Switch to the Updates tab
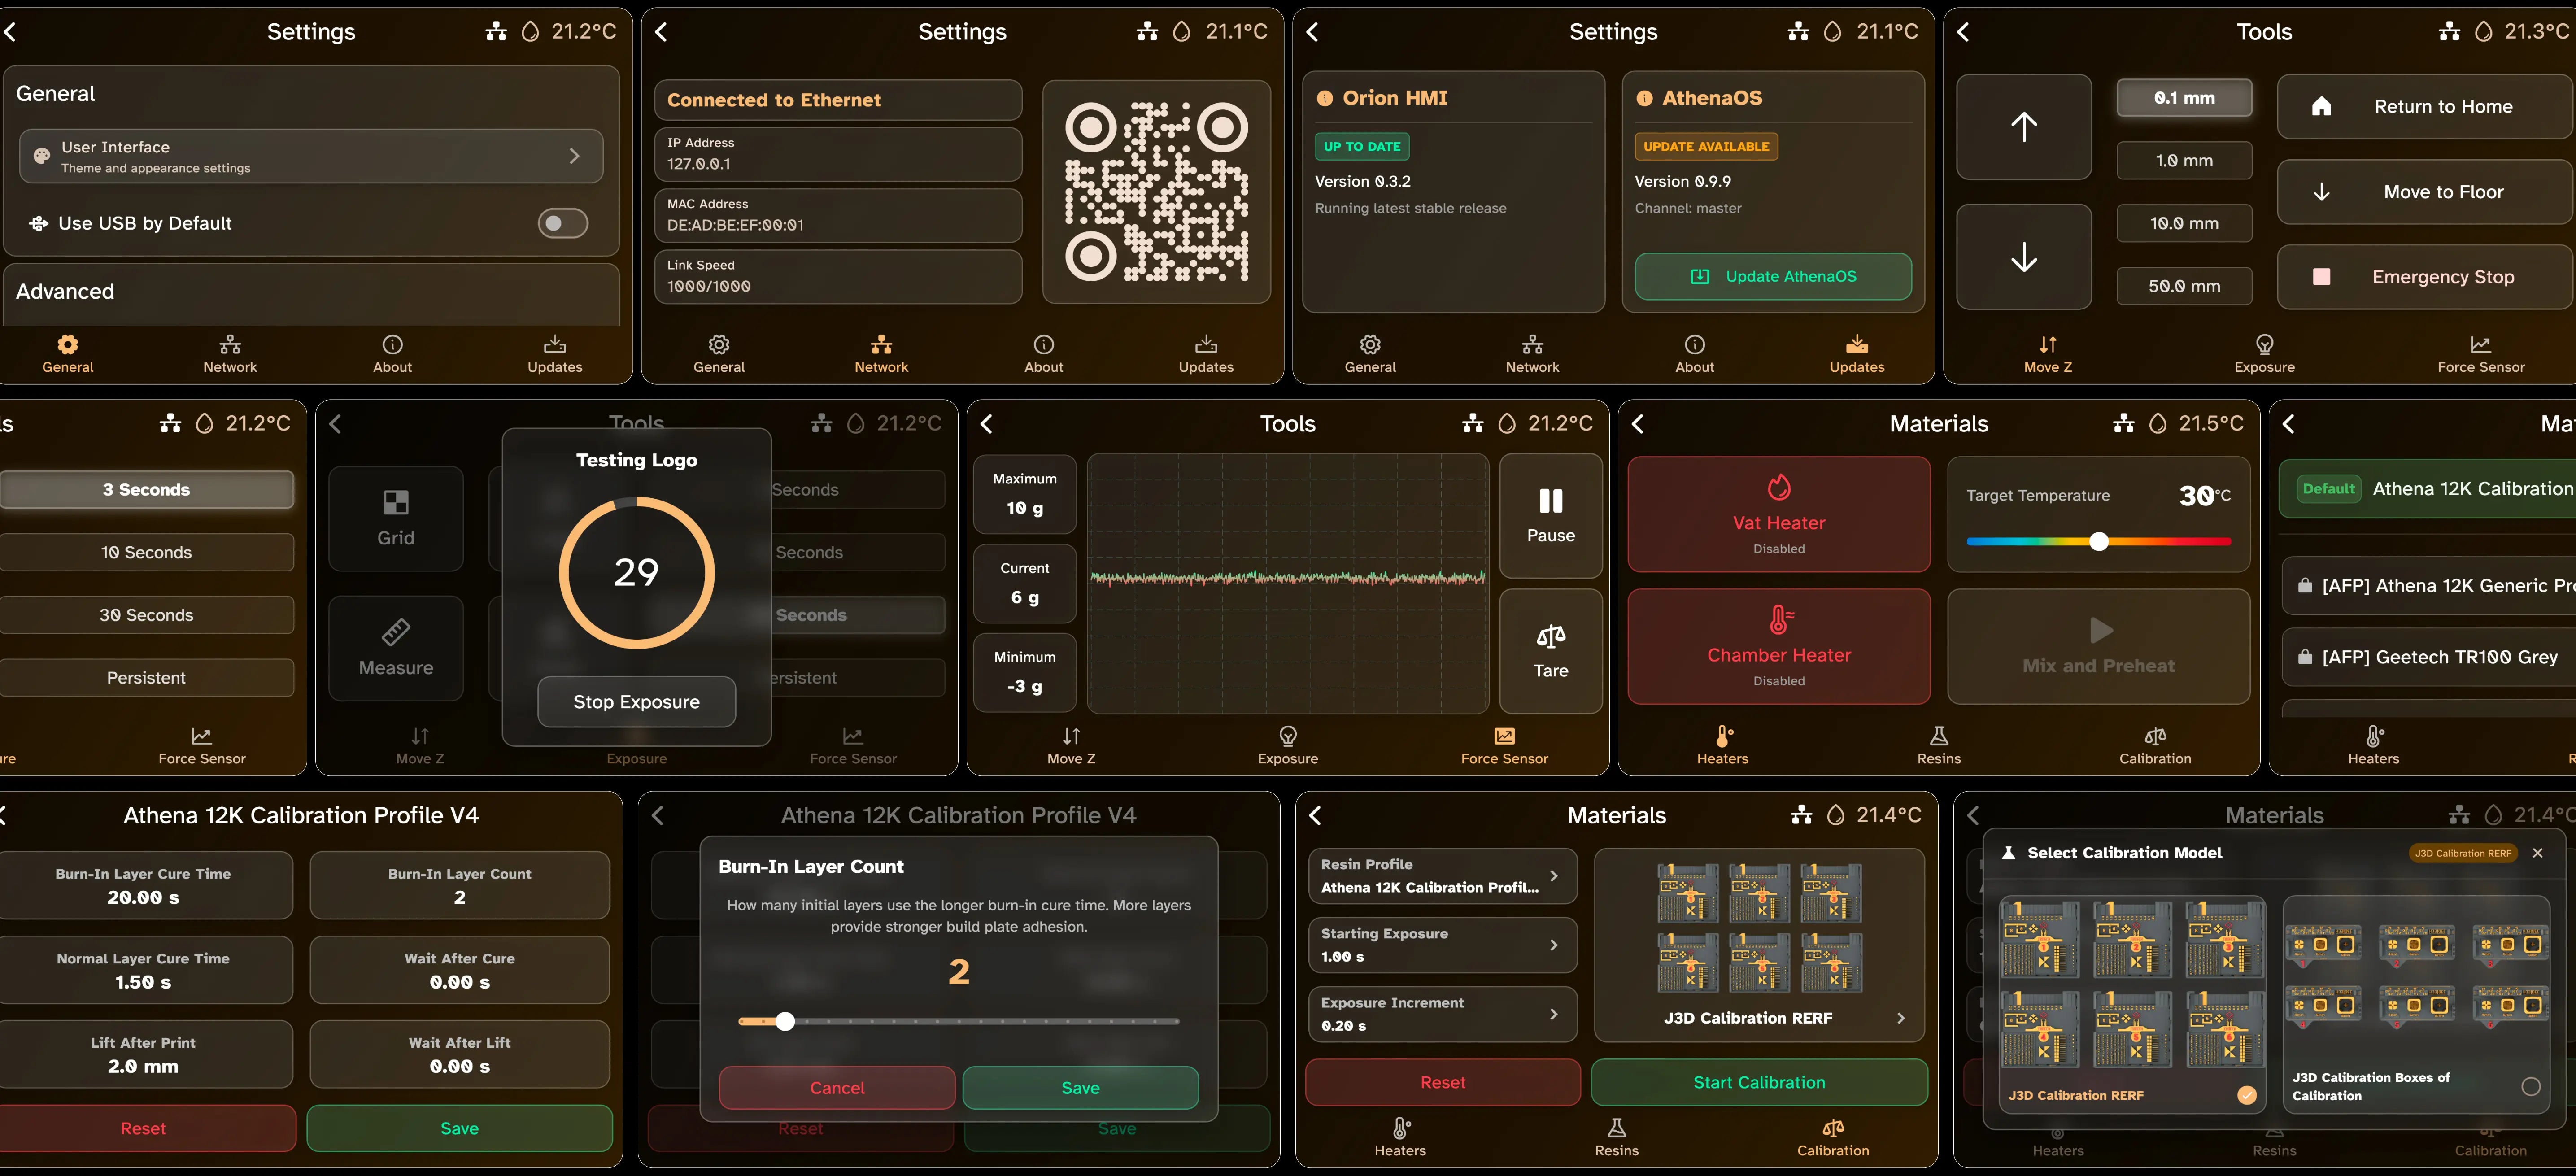 point(554,353)
